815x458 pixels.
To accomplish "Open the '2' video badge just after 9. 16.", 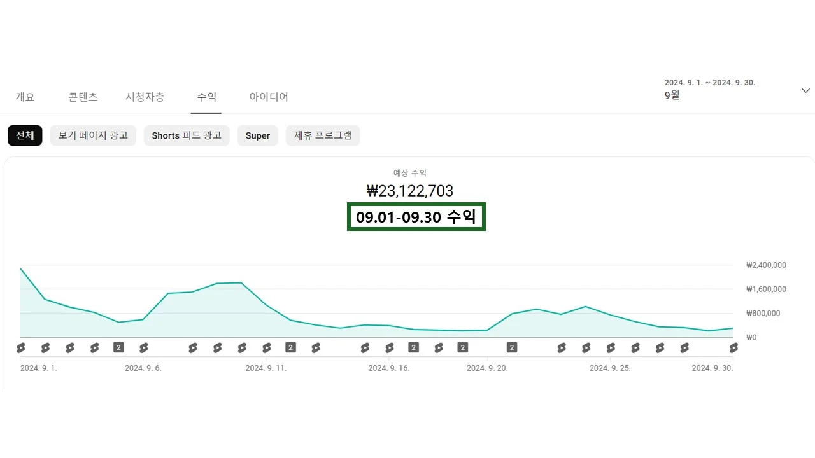I will tap(414, 347).
